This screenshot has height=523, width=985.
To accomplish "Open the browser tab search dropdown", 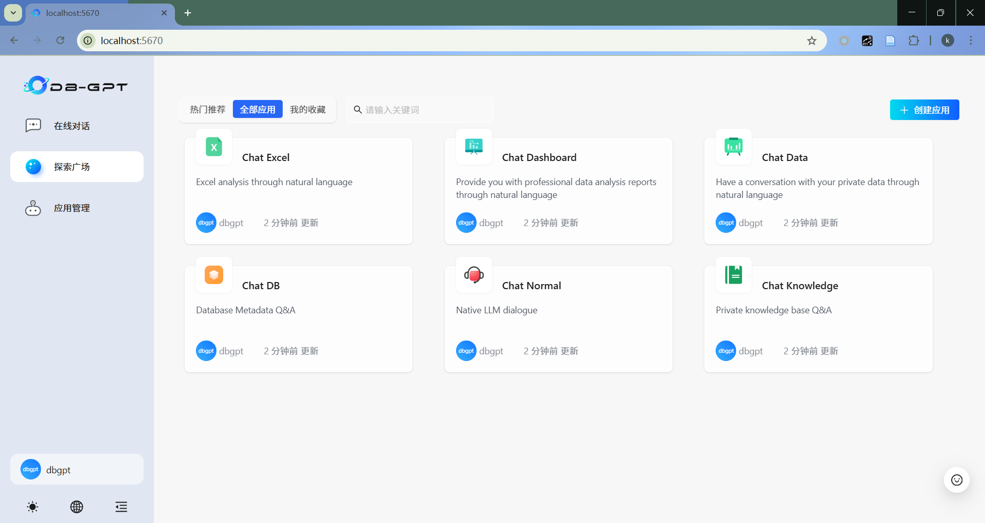I will (13, 13).
